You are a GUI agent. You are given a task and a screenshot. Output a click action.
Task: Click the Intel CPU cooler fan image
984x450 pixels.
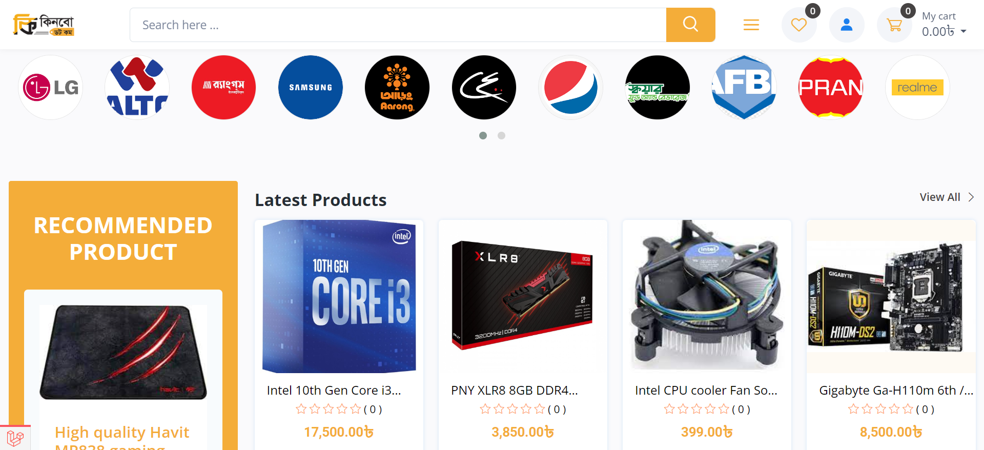coord(707,296)
